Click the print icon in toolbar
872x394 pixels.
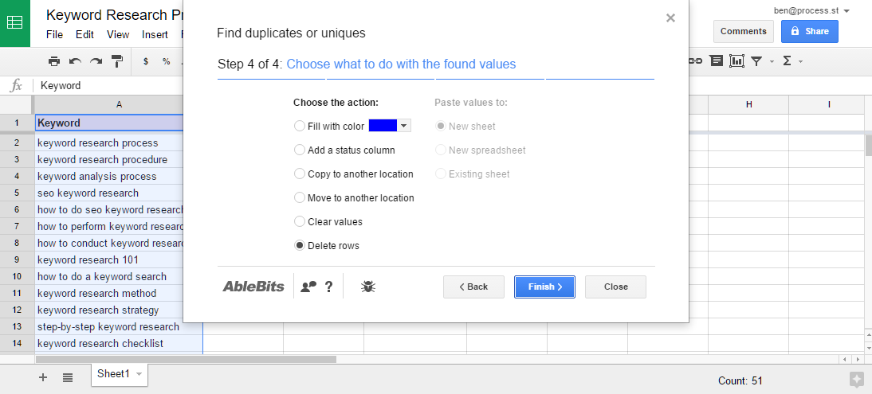coord(54,61)
